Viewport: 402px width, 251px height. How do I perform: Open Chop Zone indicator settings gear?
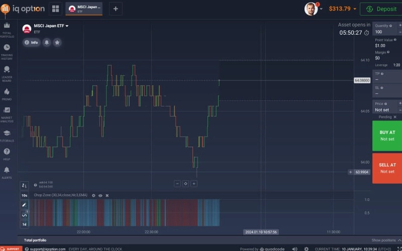(x=93, y=195)
